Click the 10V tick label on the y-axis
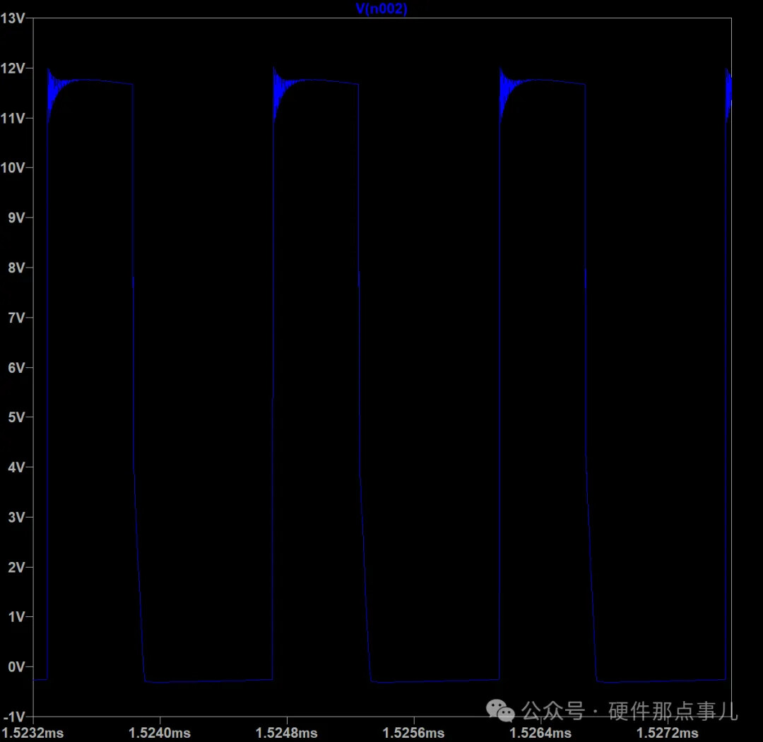This screenshot has width=763, height=742. pos(13,168)
